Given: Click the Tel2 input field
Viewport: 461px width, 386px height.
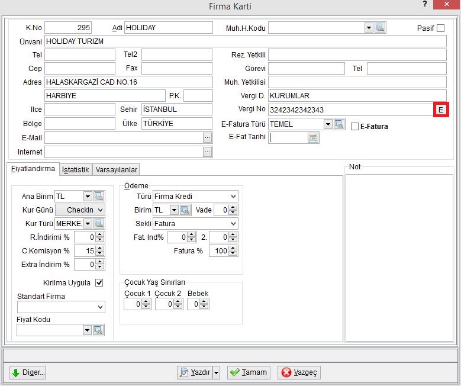Looking at the screenshot, I should pos(177,54).
